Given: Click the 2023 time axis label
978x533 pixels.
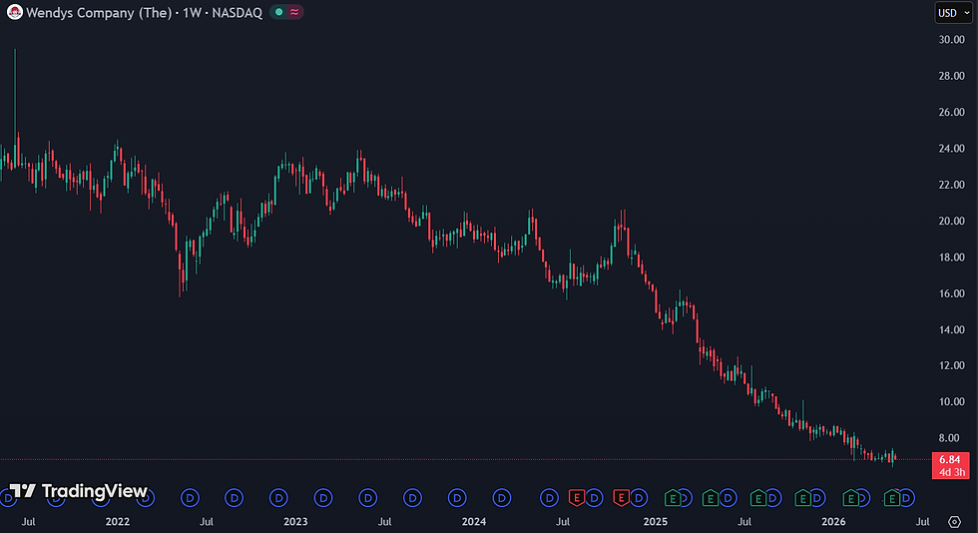Looking at the screenshot, I should [x=295, y=522].
